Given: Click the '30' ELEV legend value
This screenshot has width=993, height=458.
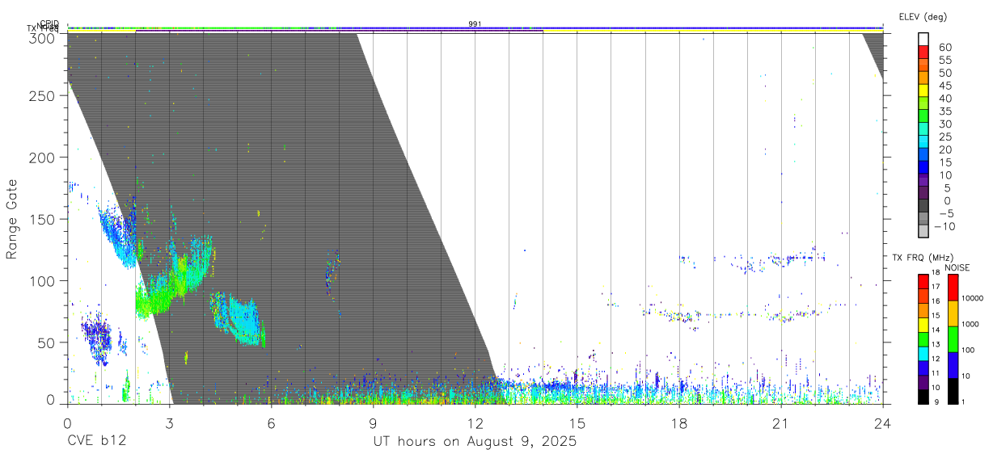Looking at the screenshot, I should tap(944, 124).
